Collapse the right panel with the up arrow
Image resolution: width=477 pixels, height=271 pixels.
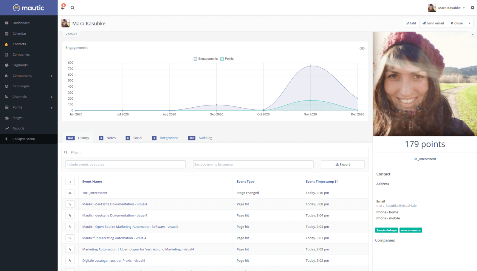(473, 35)
